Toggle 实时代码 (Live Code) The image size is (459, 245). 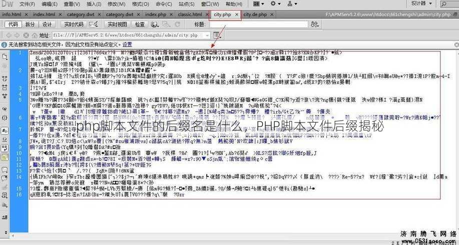coord(74,24)
